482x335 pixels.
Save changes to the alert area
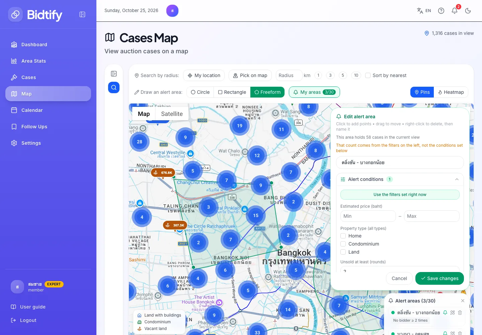pos(439,278)
